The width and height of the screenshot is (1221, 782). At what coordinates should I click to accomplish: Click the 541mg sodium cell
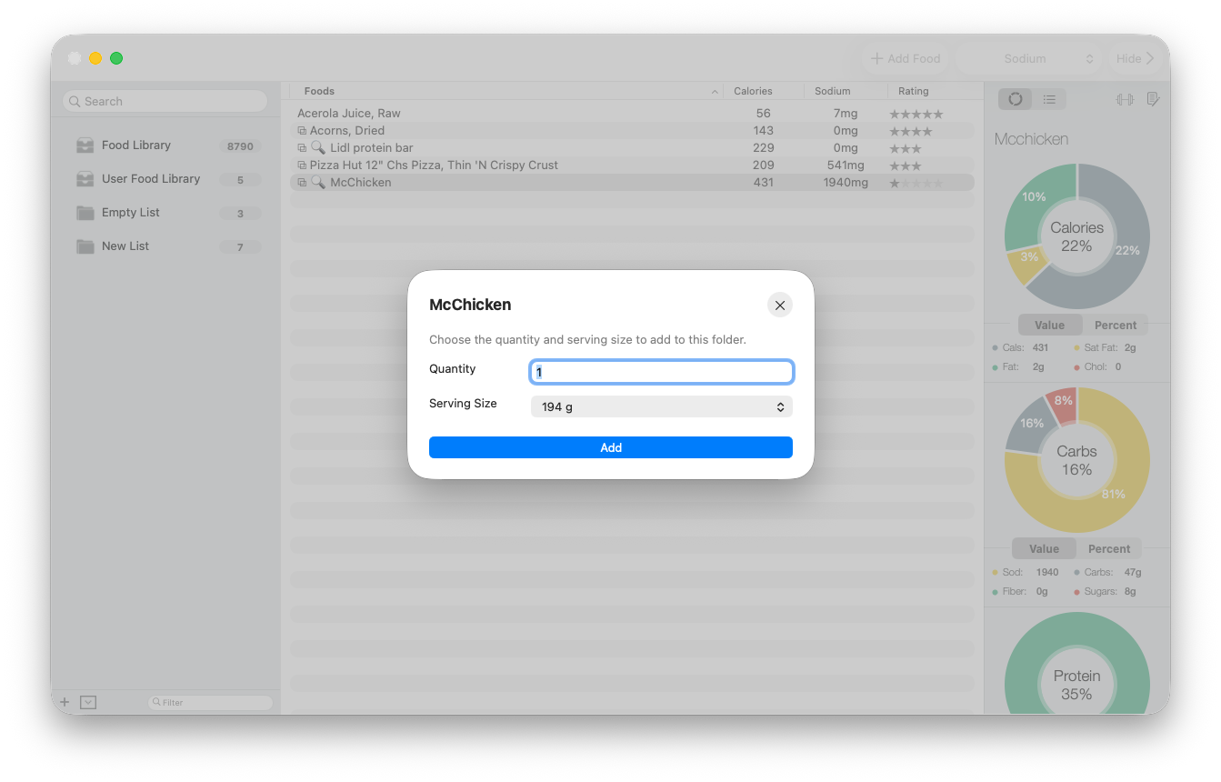pos(846,165)
